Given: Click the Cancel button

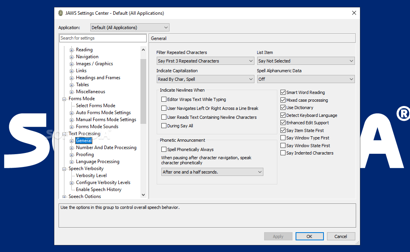Looking at the screenshot, I should (341, 236).
